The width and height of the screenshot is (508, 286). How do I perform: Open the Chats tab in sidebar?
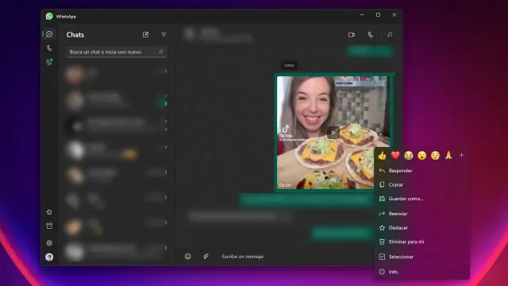coord(49,34)
